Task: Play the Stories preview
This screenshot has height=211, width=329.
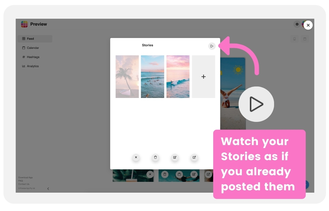Action: (212, 46)
